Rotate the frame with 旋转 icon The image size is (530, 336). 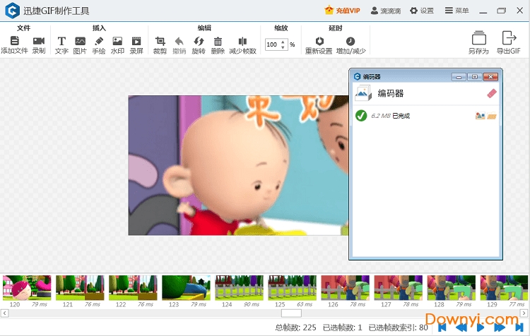[x=199, y=42]
